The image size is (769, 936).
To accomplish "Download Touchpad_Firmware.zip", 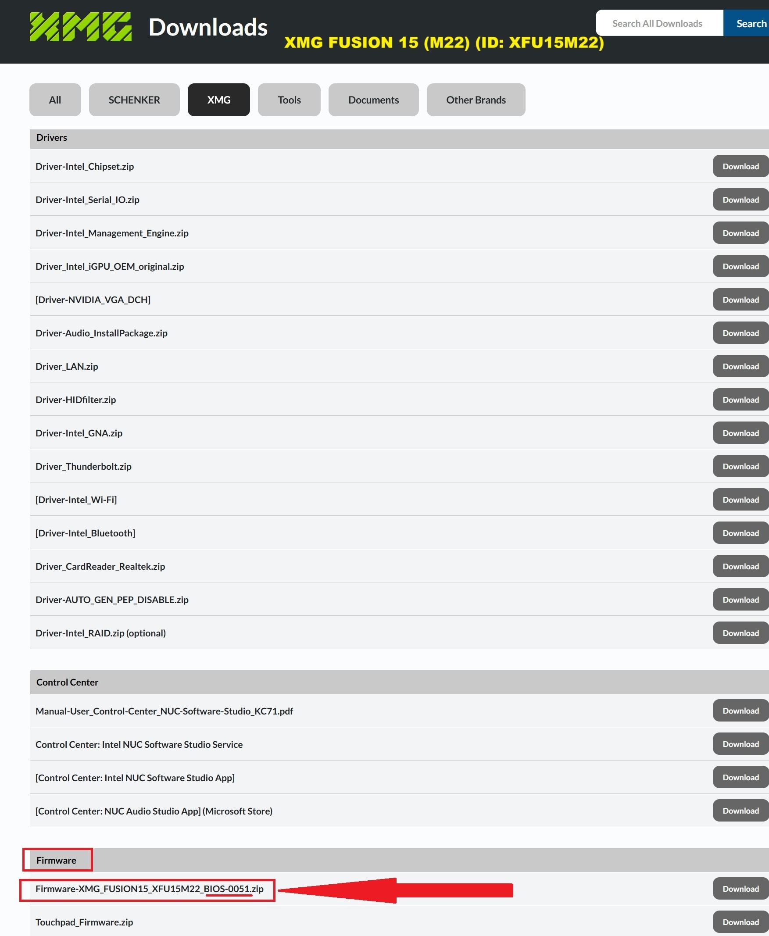I will click(740, 922).
